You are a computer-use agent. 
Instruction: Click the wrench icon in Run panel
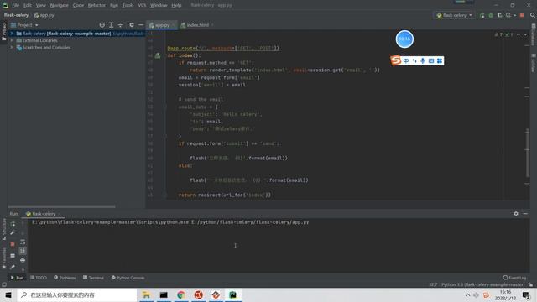(13, 233)
